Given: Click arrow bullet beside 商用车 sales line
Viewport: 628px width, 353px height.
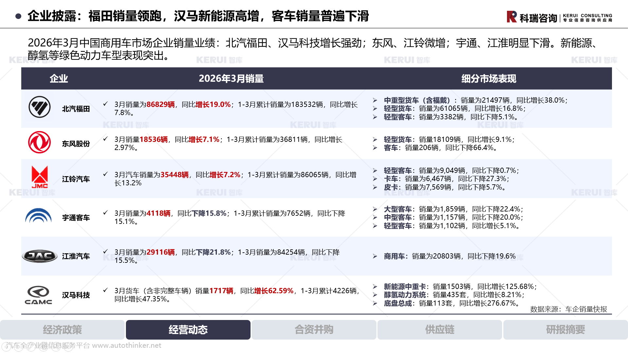Looking at the screenshot, I should click(x=375, y=256).
